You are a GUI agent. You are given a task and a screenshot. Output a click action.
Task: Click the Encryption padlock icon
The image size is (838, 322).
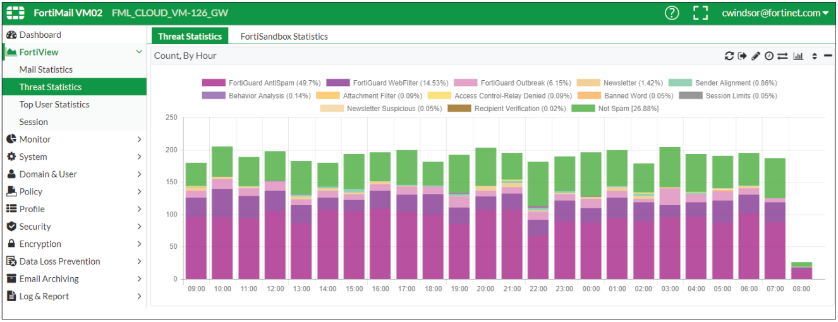click(11, 244)
